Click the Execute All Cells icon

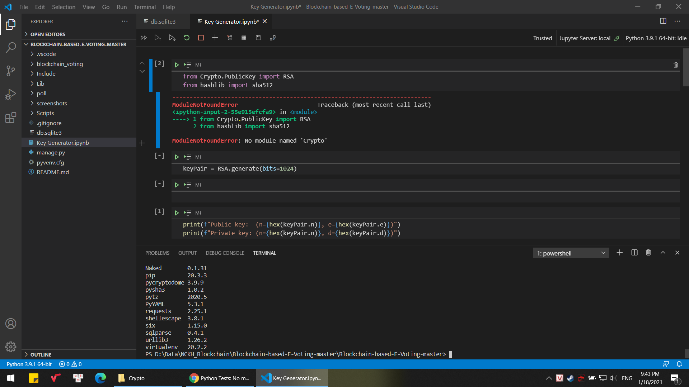pyautogui.click(x=144, y=38)
